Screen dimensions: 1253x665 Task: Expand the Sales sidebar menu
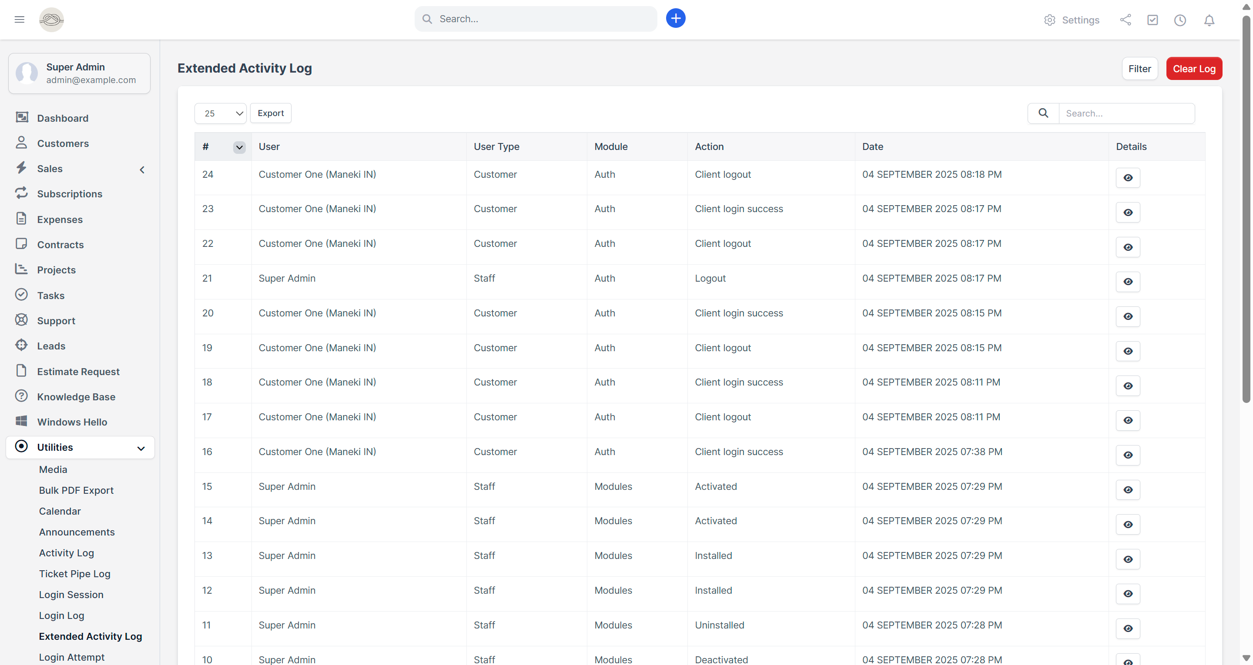[80, 169]
